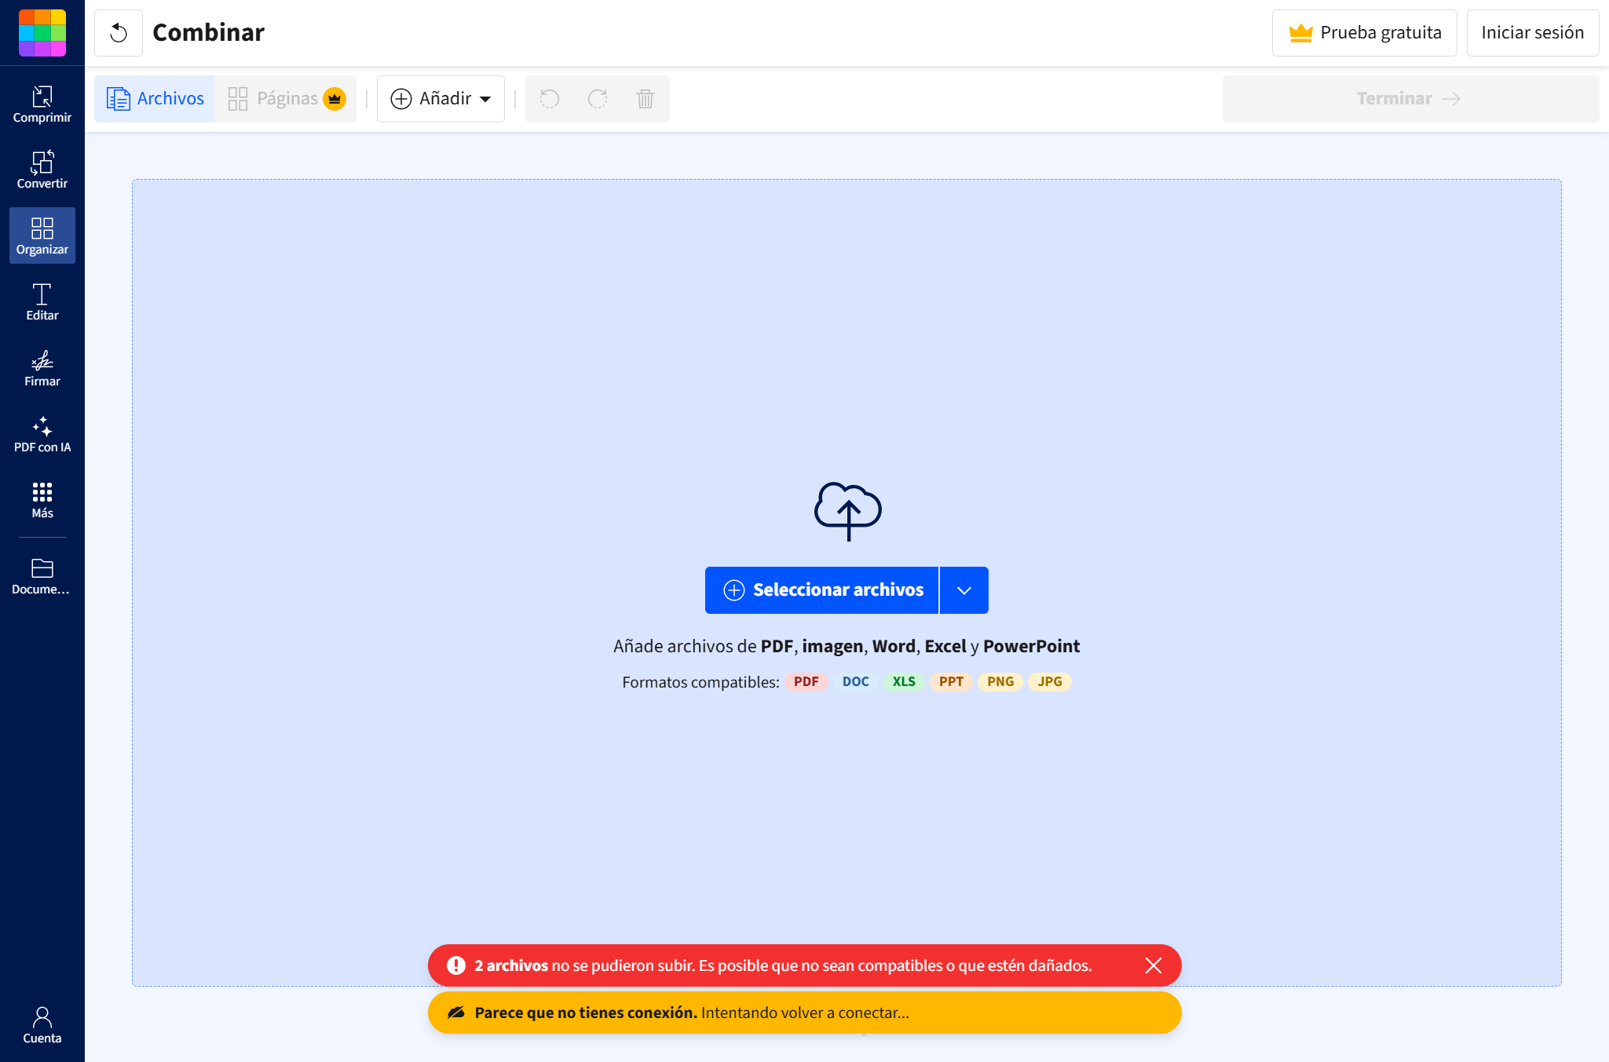Click the colorful app logo

(42, 33)
